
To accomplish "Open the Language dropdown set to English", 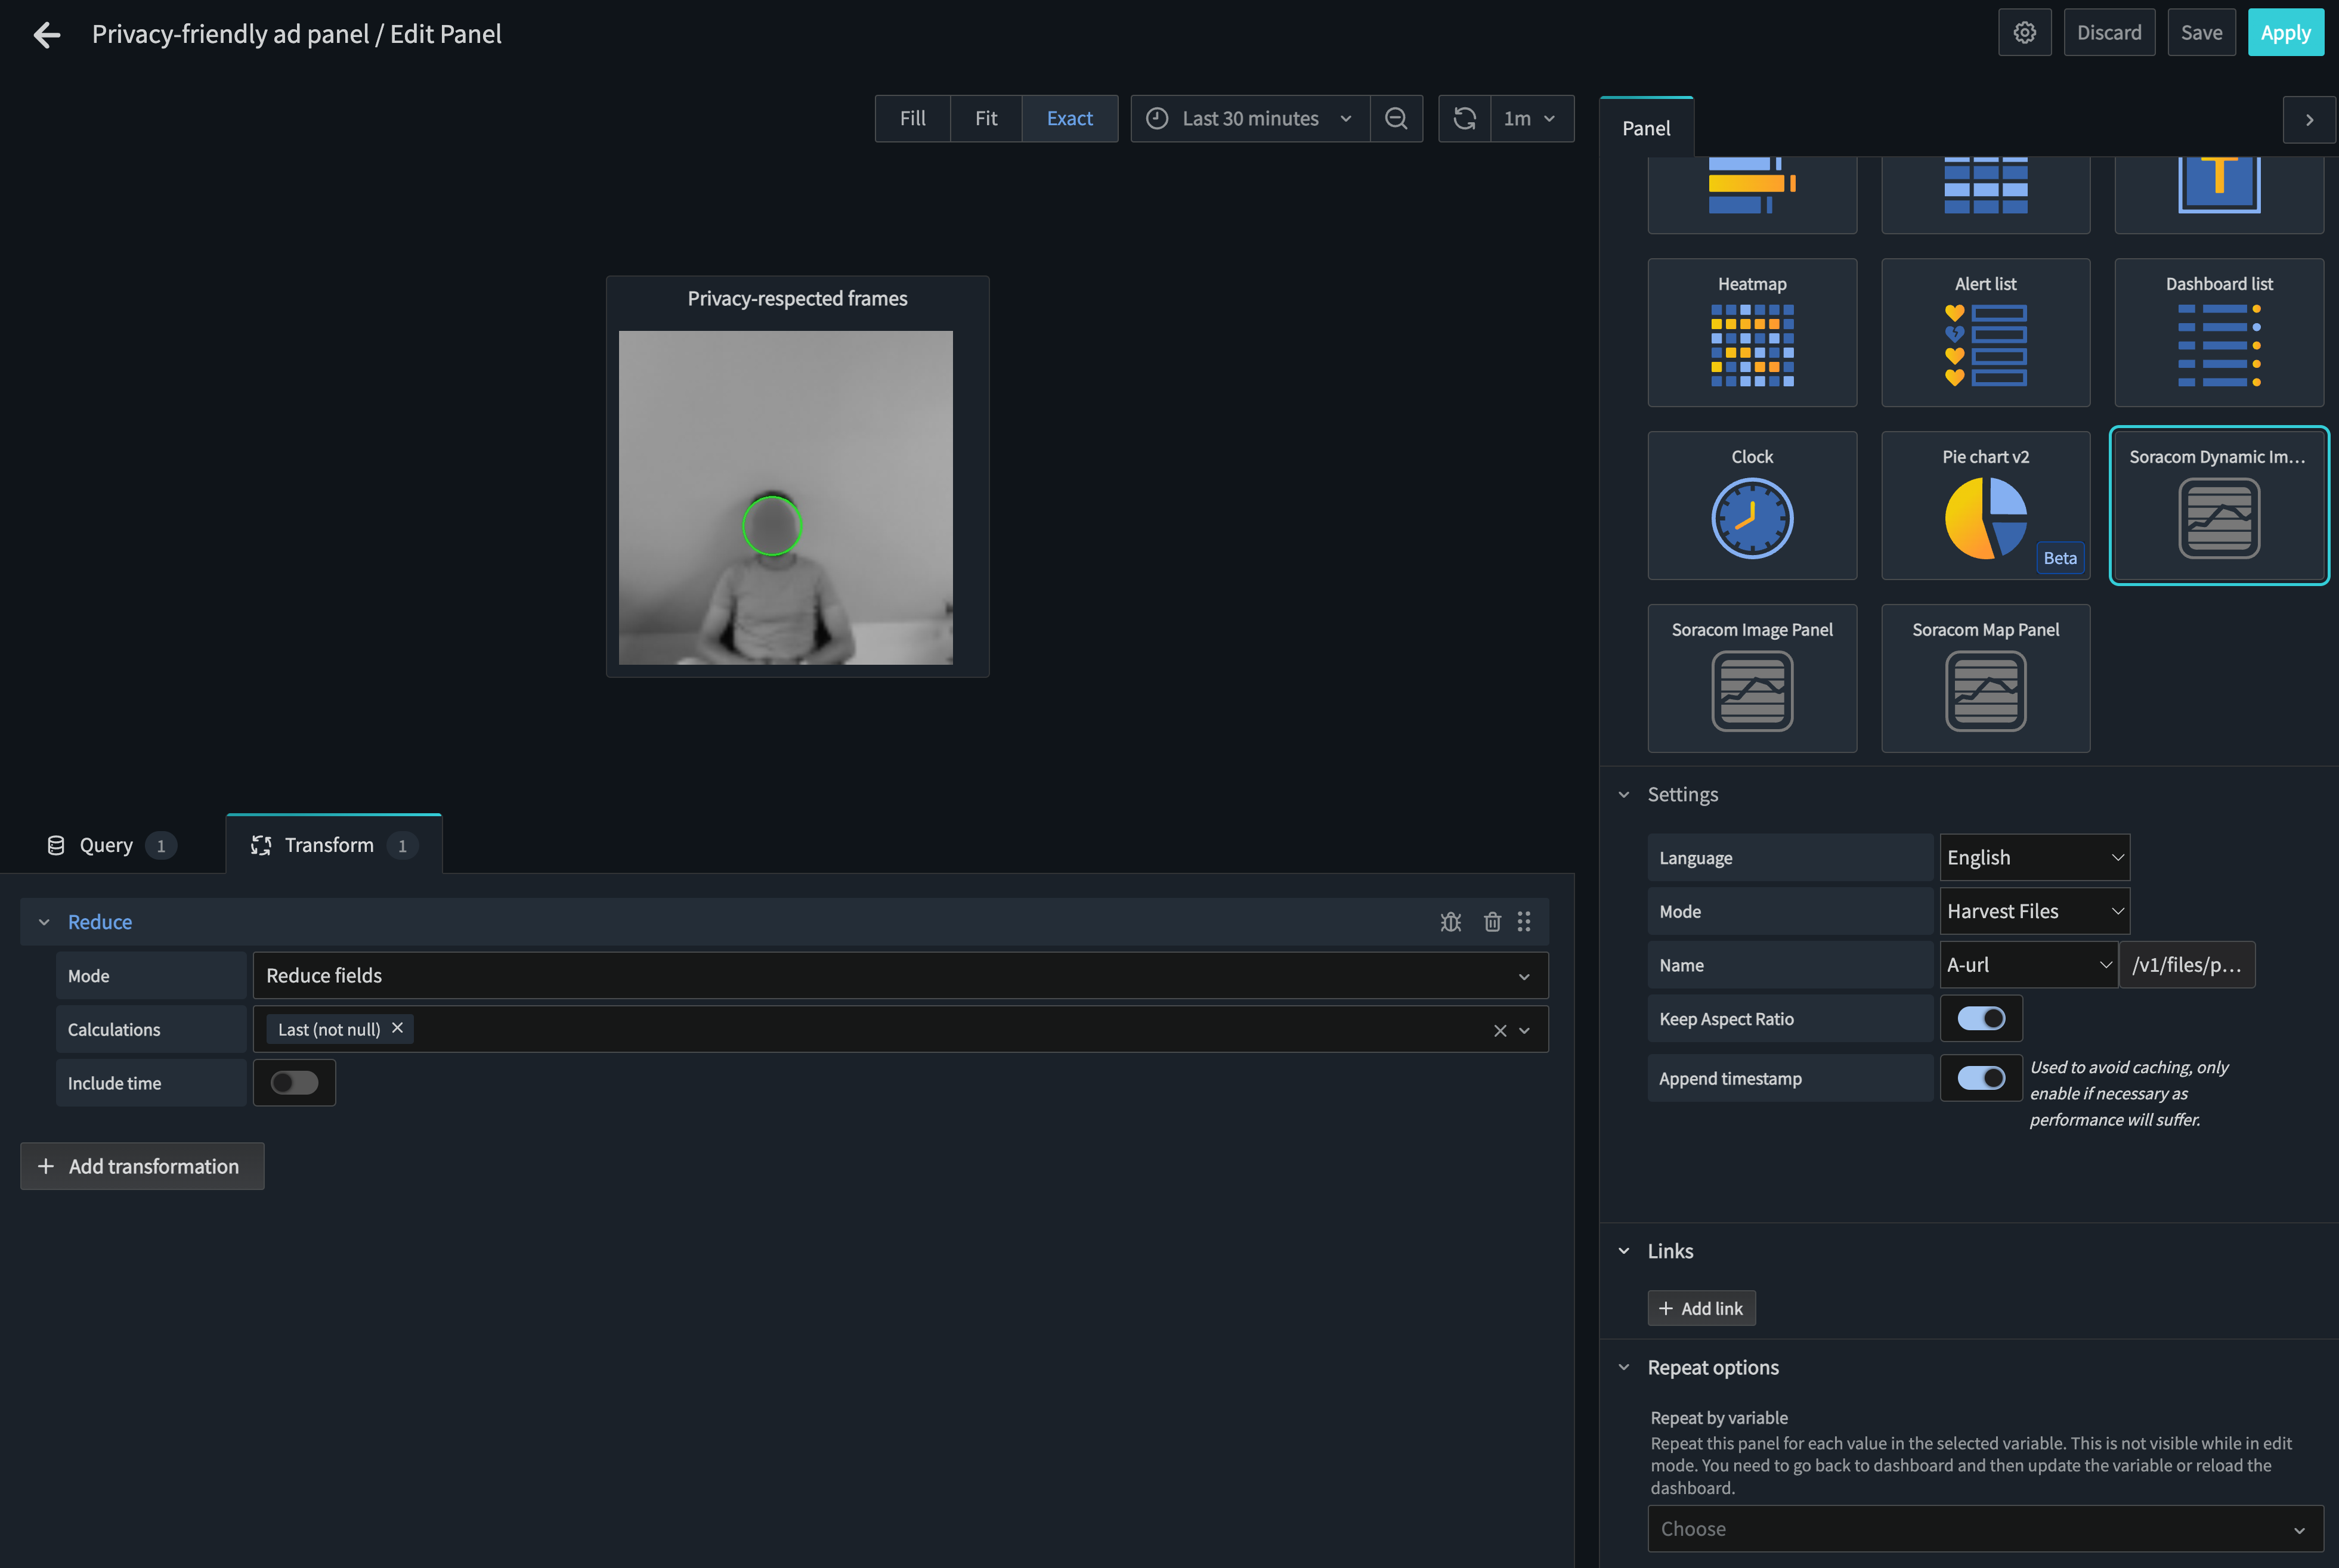I will pyautogui.click(x=2034, y=858).
